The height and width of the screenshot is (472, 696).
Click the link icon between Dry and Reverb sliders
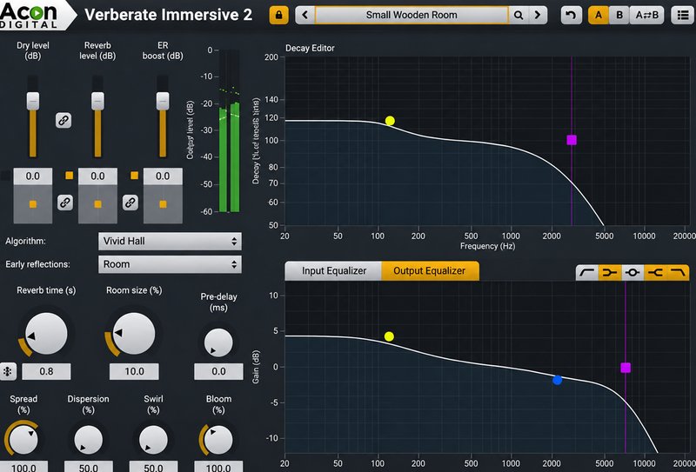click(64, 120)
